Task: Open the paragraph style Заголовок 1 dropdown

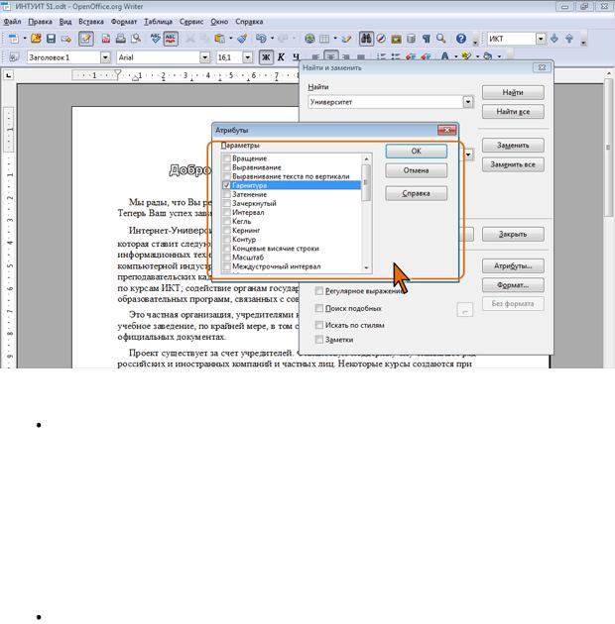Action: click(x=105, y=57)
